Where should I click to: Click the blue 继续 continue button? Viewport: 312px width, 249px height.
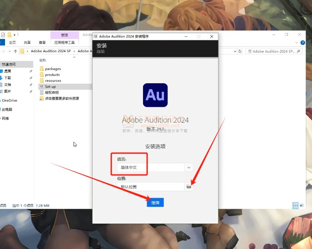pos(155,202)
